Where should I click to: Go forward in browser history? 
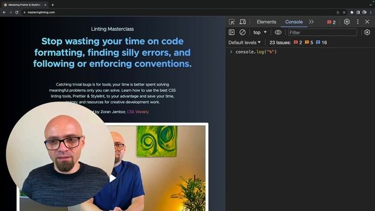pos(11,12)
